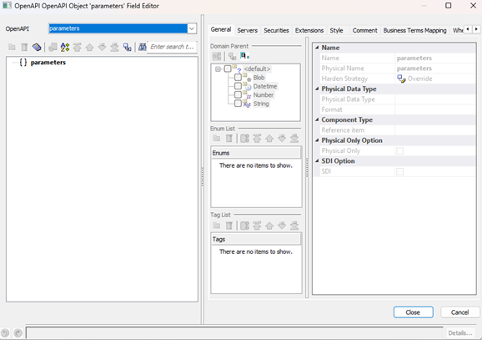The height and width of the screenshot is (340, 482).
Task: Collapse the Physical Data Type section
Action: click(317, 89)
